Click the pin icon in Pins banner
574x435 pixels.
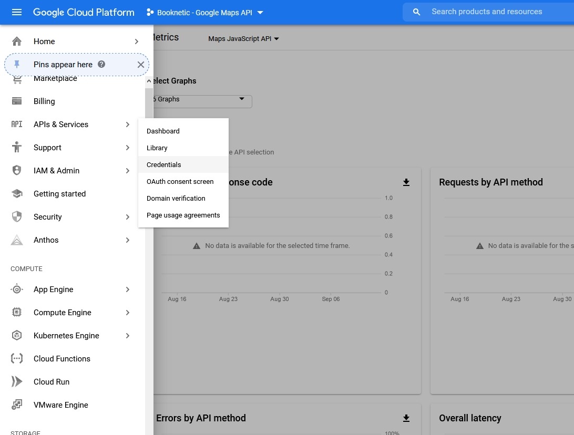pos(17,65)
